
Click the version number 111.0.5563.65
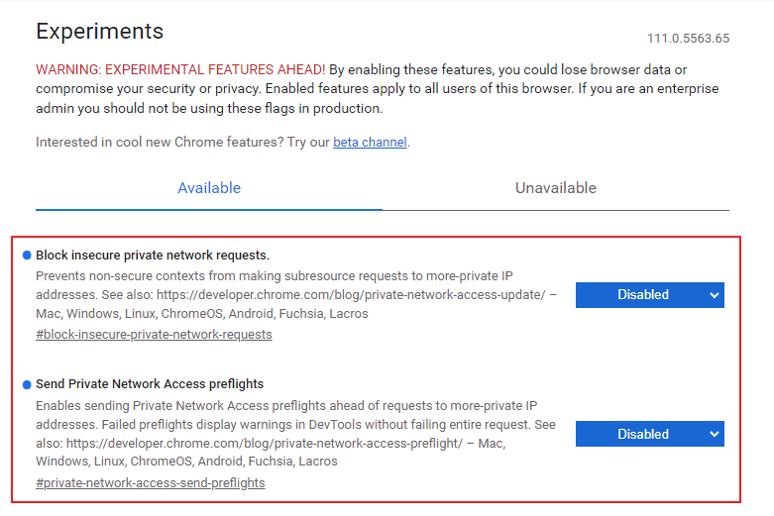tap(688, 39)
